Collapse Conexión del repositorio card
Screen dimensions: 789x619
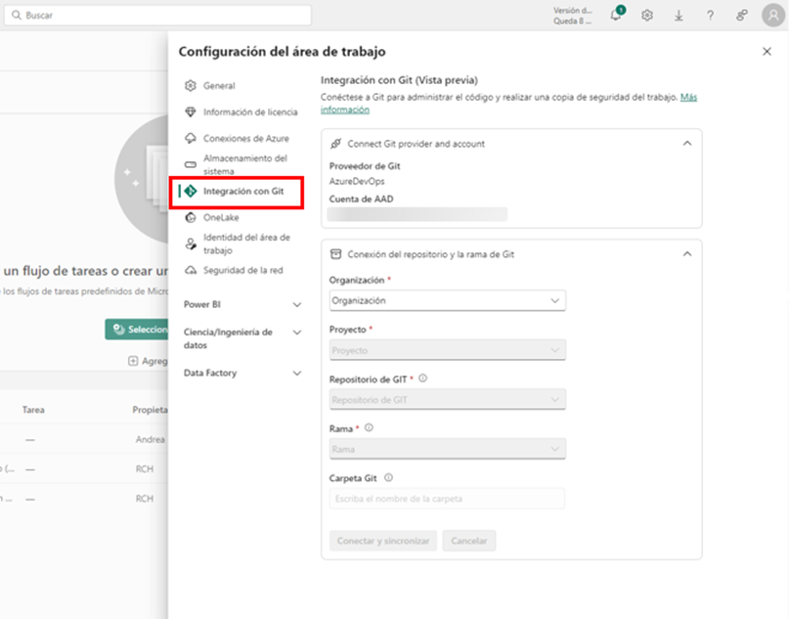coord(687,253)
